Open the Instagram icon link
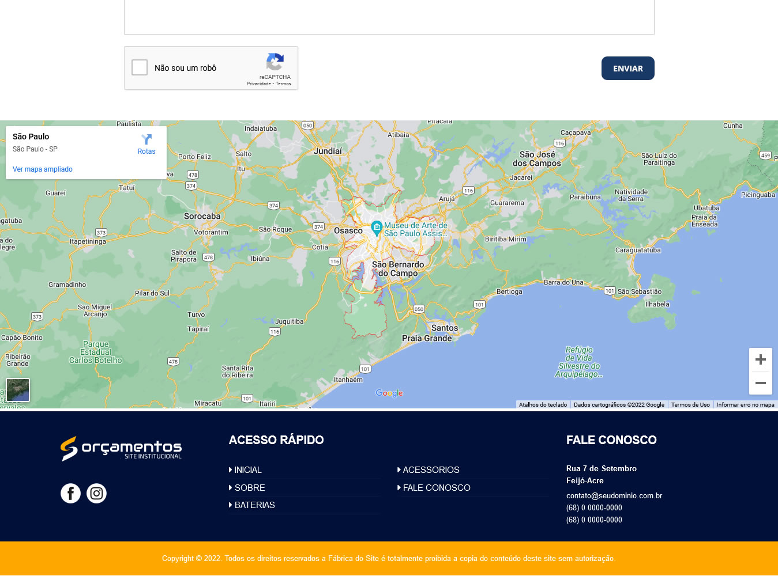 click(96, 494)
